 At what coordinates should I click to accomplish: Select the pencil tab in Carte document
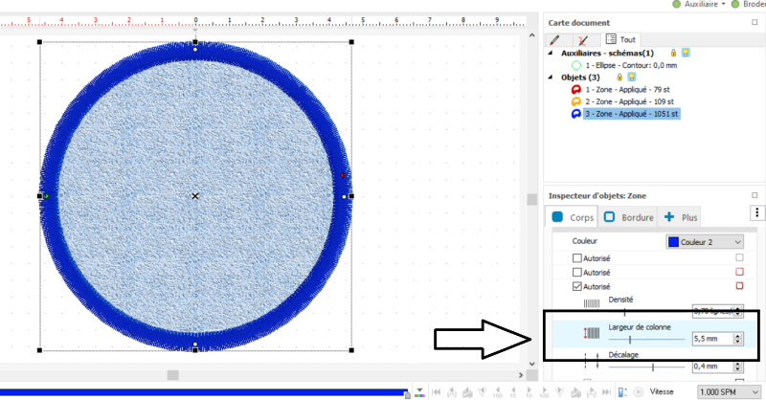tap(553, 39)
